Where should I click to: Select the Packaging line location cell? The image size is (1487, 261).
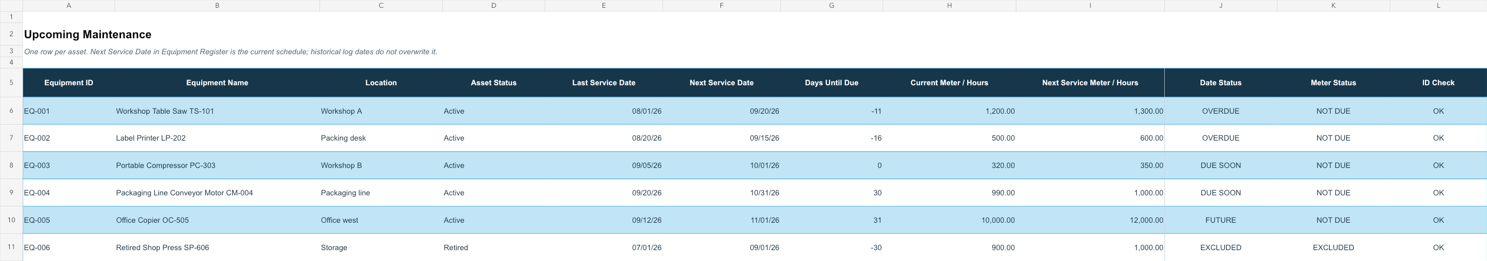[381, 193]
